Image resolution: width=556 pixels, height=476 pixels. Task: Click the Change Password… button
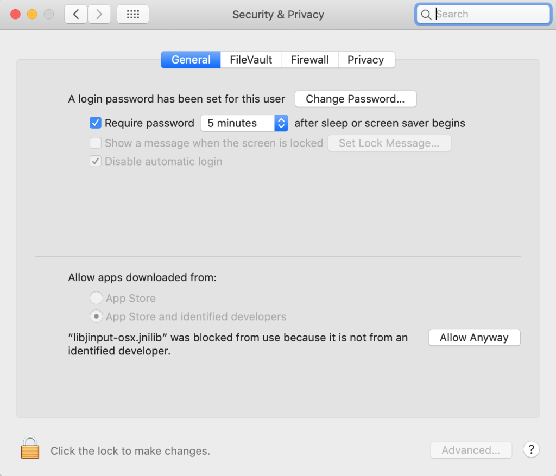pyautogui.click(x=356, y=99)
